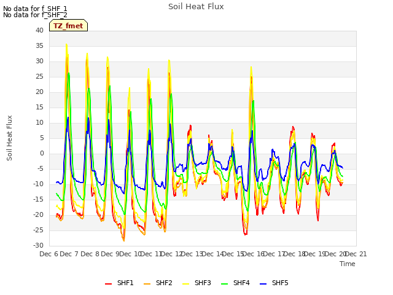Click the 5 y-axis tick label
Image resolution: width=393 pixels, height=295 pixels.
[42, 138]
